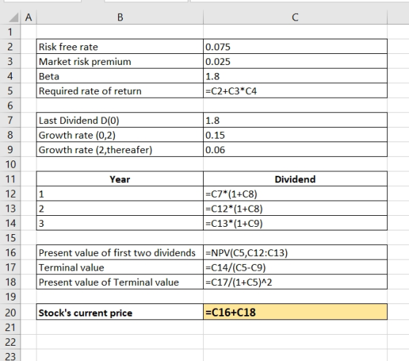Select row 15 header
The width and height of the screenshot is (409, 361).
pos(10,238)
